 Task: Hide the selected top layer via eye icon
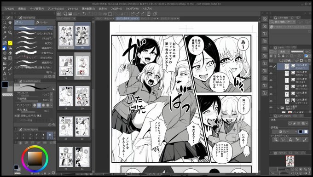coord(271,67)
